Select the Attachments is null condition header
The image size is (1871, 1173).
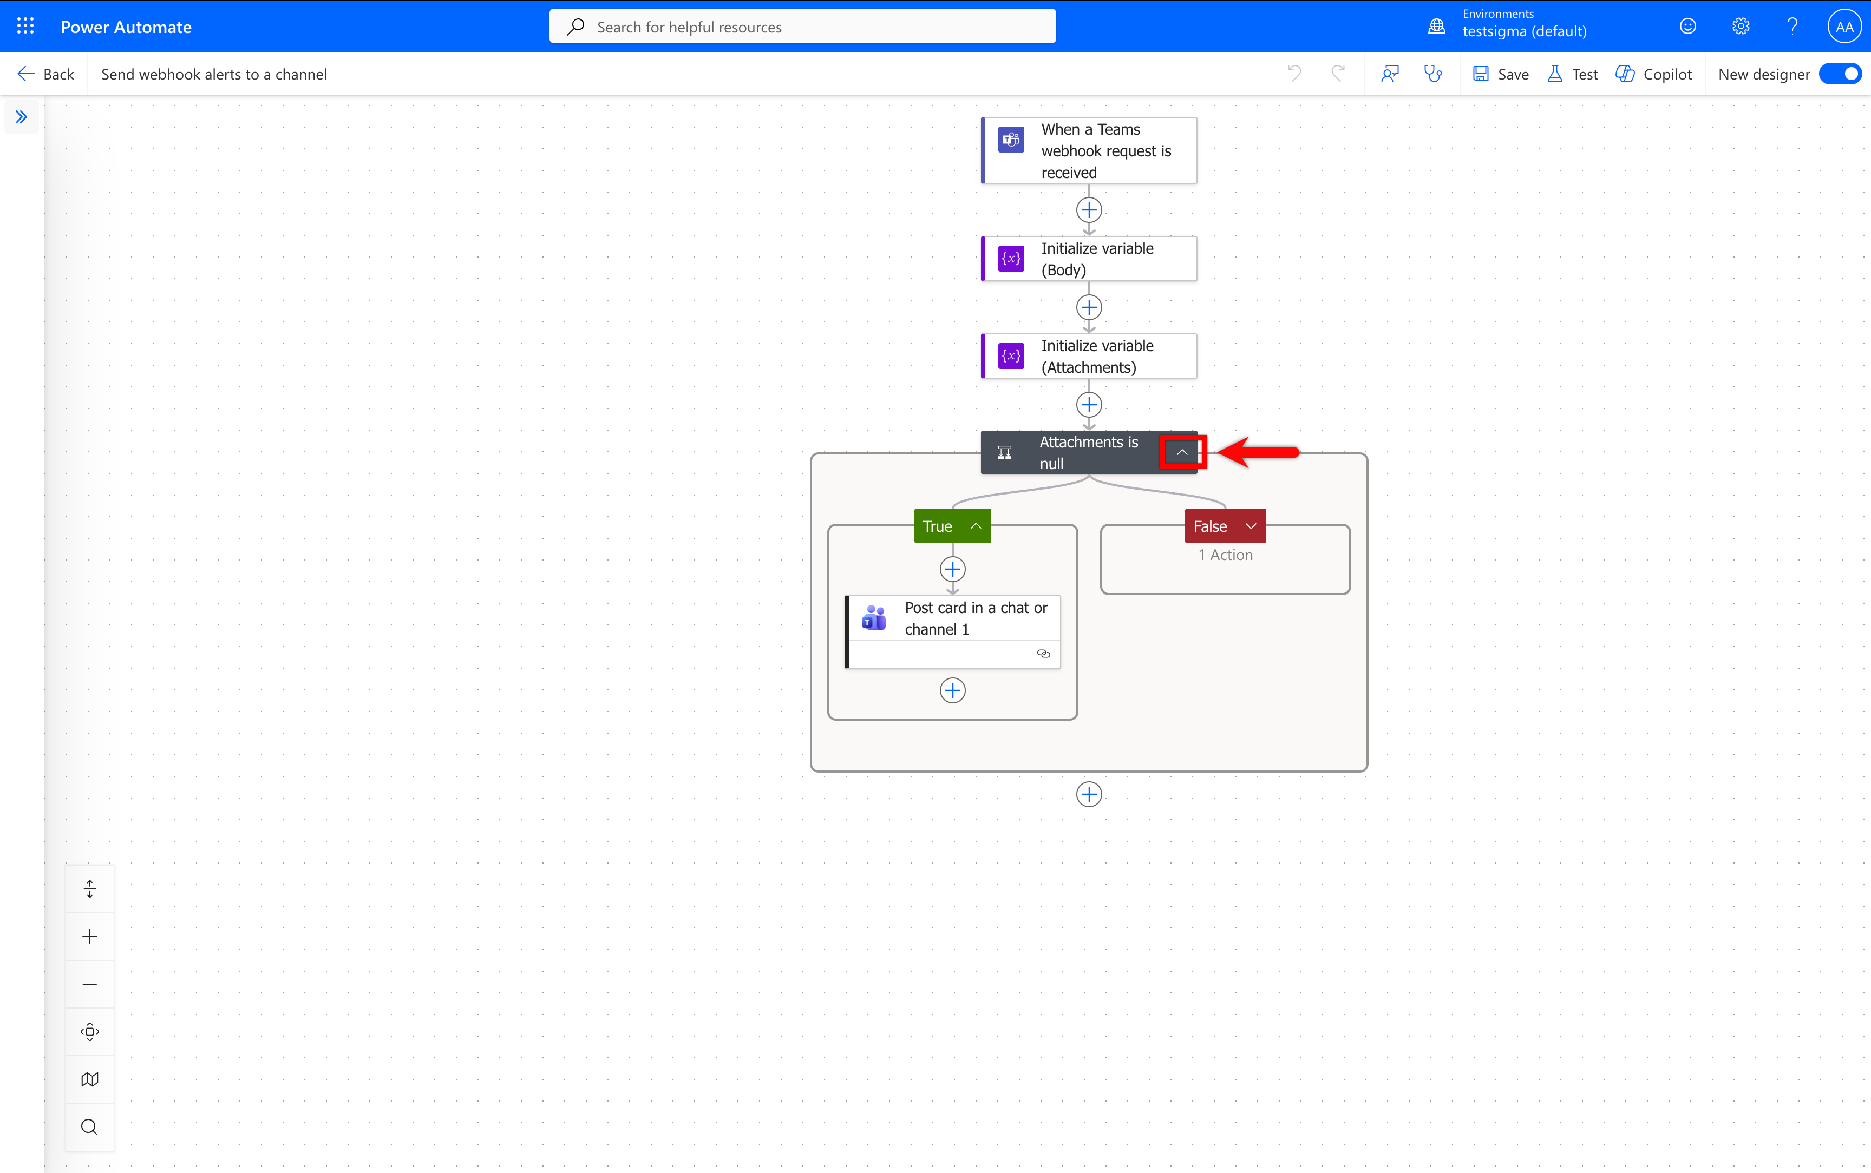pyautogui.click(x=1088, y=452)
